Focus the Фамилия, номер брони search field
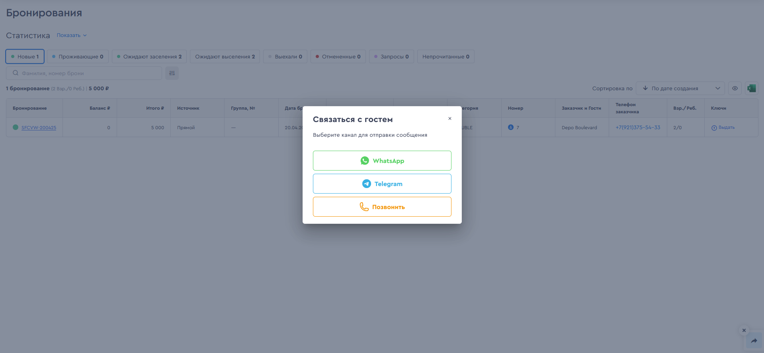This screenshot has height=353, width=764. click(x=84, y=73)
